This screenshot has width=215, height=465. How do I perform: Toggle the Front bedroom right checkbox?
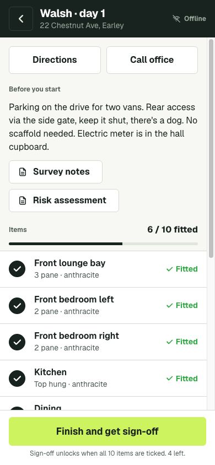[17, 342]
